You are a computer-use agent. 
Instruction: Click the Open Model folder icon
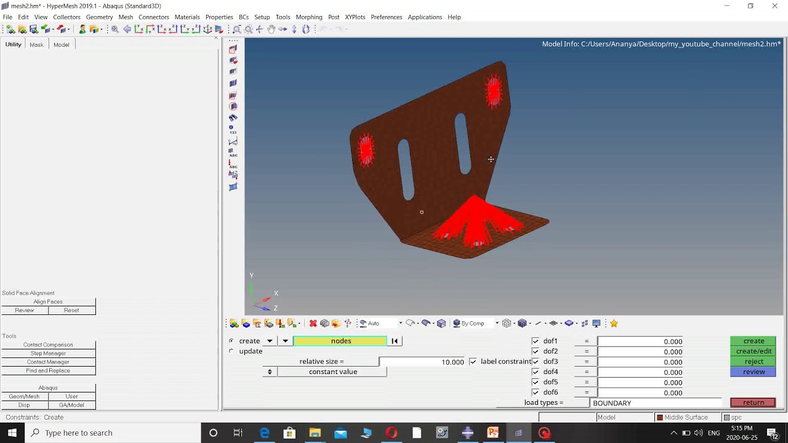[x=22, y=29]
